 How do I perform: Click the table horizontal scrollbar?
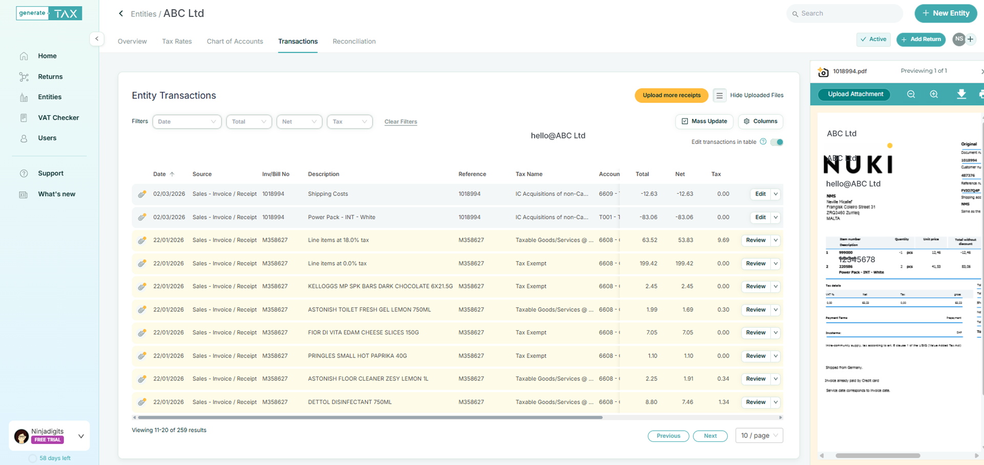point(369,418)
